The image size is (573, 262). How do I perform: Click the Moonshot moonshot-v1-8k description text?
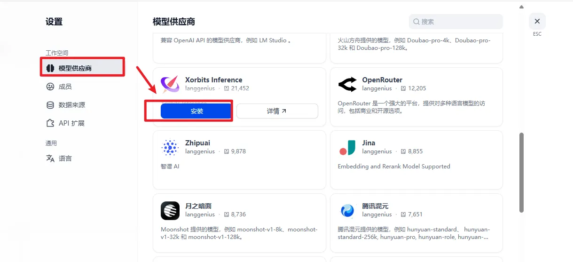pos(239,233)
